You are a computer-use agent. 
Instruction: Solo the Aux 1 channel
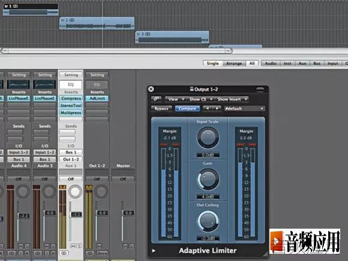coord(79,246)
